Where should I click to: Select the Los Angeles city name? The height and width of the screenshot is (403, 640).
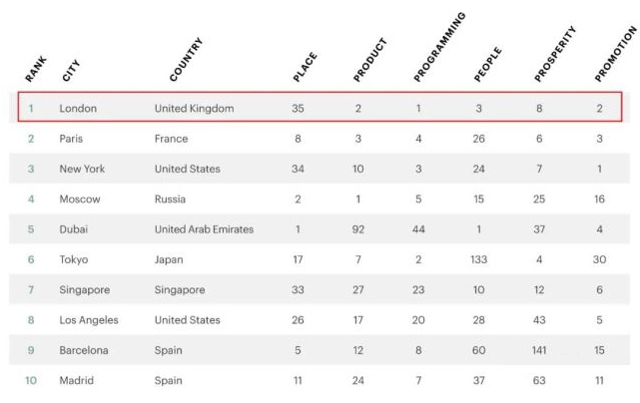(89, 320)
